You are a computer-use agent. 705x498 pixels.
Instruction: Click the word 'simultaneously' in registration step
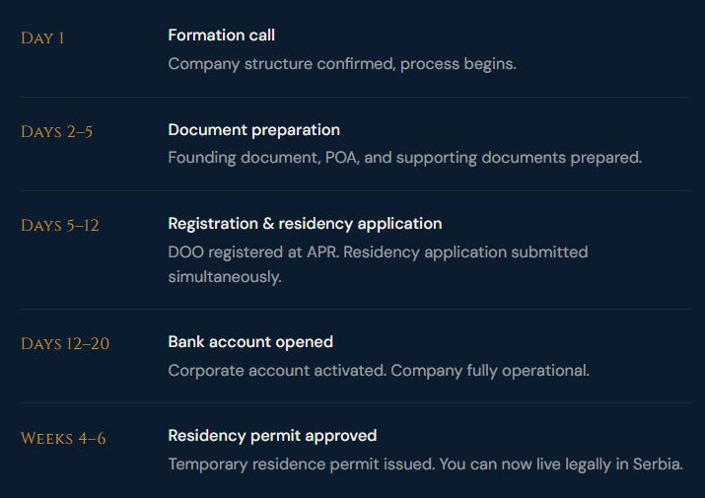(x=224, y=277)
